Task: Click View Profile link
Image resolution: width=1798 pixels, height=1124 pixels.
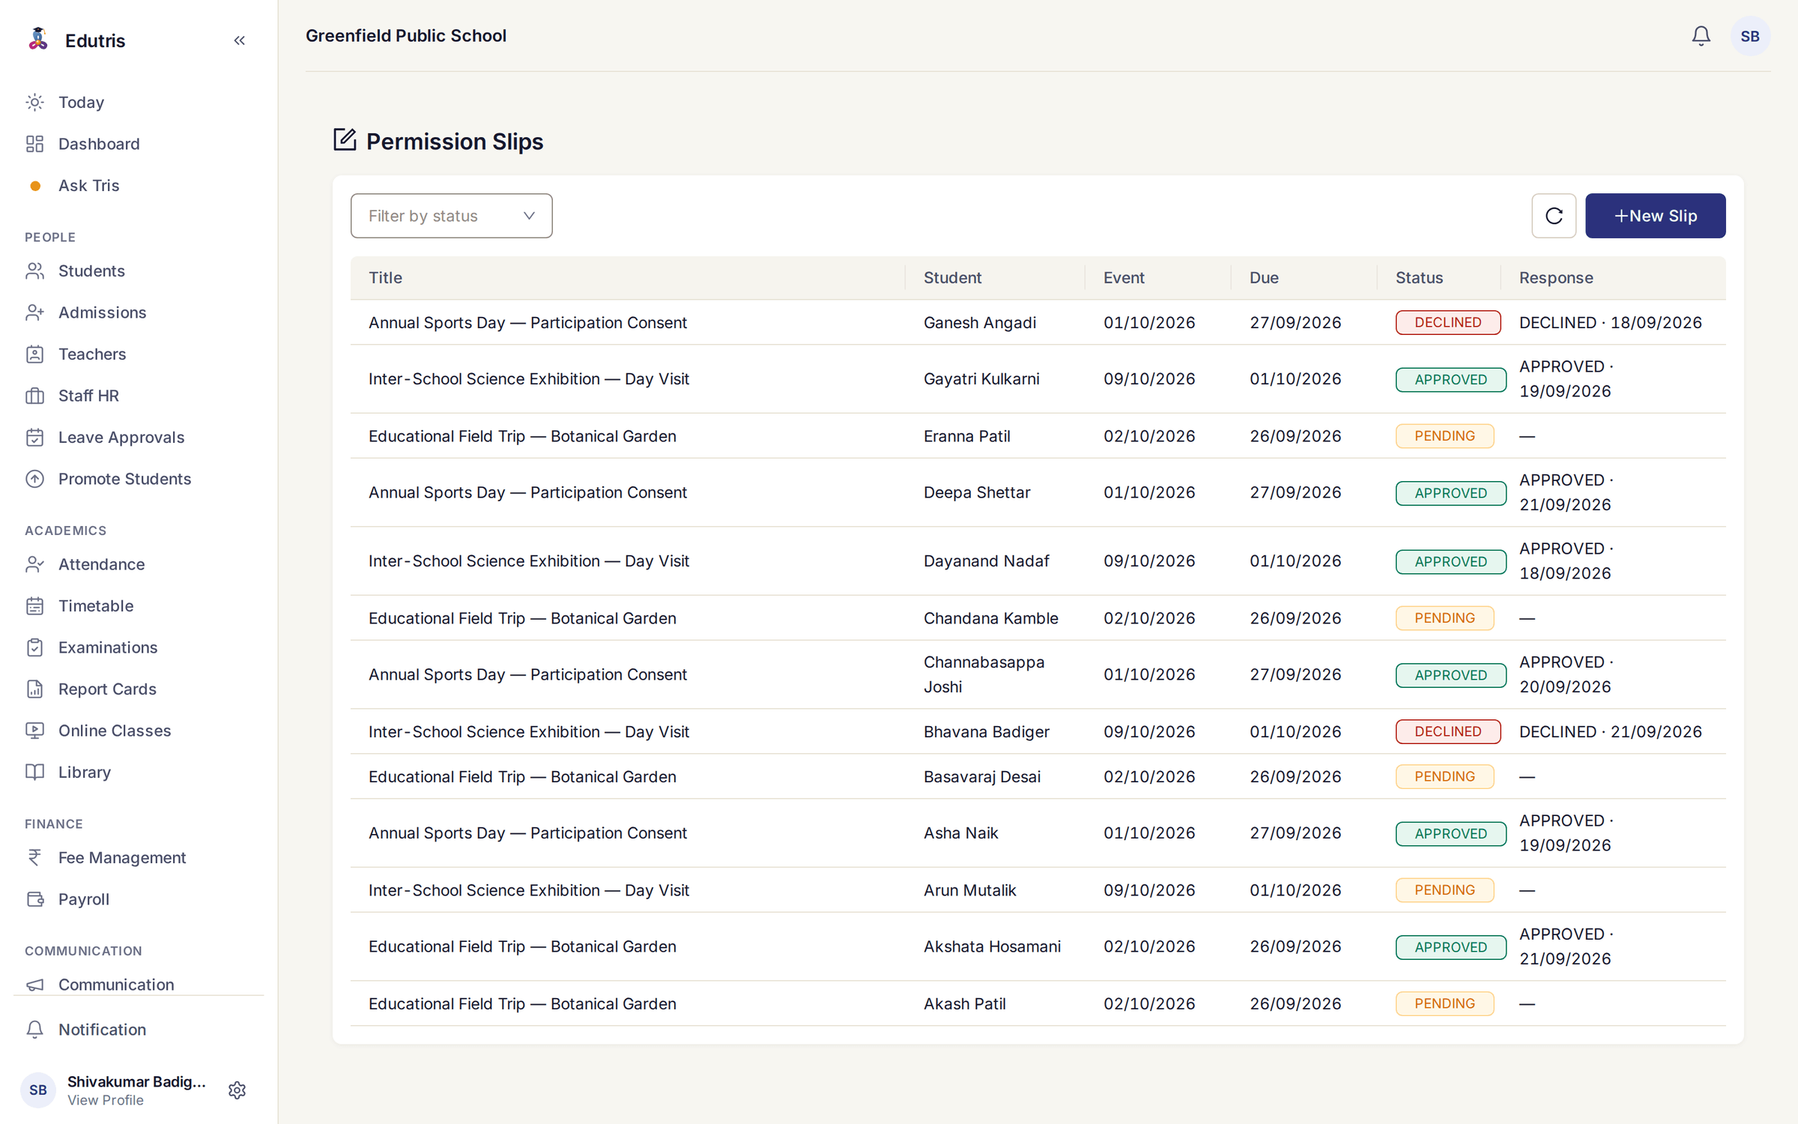Action: [x=105, y=1100]
